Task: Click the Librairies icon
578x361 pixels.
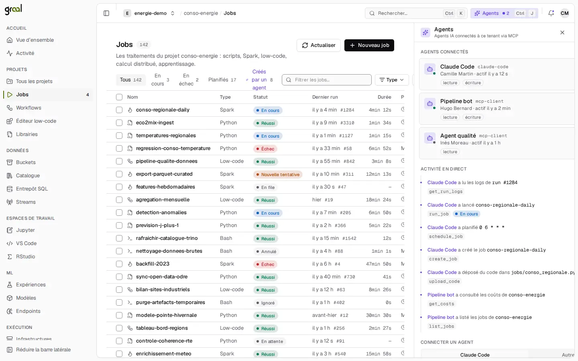Action: coord(10,134)
